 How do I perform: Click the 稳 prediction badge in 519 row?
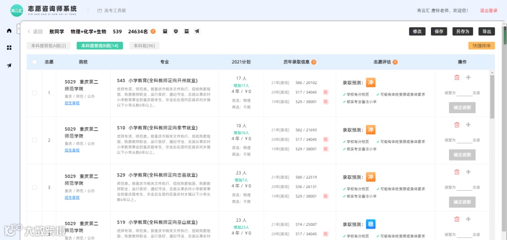tap(370, 224)
